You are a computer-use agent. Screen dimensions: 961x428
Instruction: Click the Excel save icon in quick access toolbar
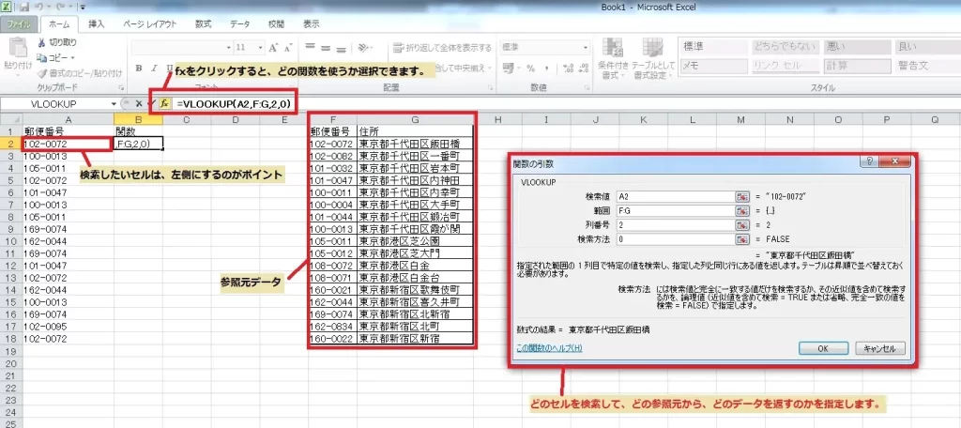coord(25,8)
